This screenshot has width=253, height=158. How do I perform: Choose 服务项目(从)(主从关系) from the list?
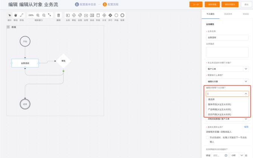(x=219, y=104)
